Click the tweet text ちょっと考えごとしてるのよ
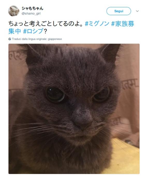Screen dimensions: 148x176 pos(46,24)
